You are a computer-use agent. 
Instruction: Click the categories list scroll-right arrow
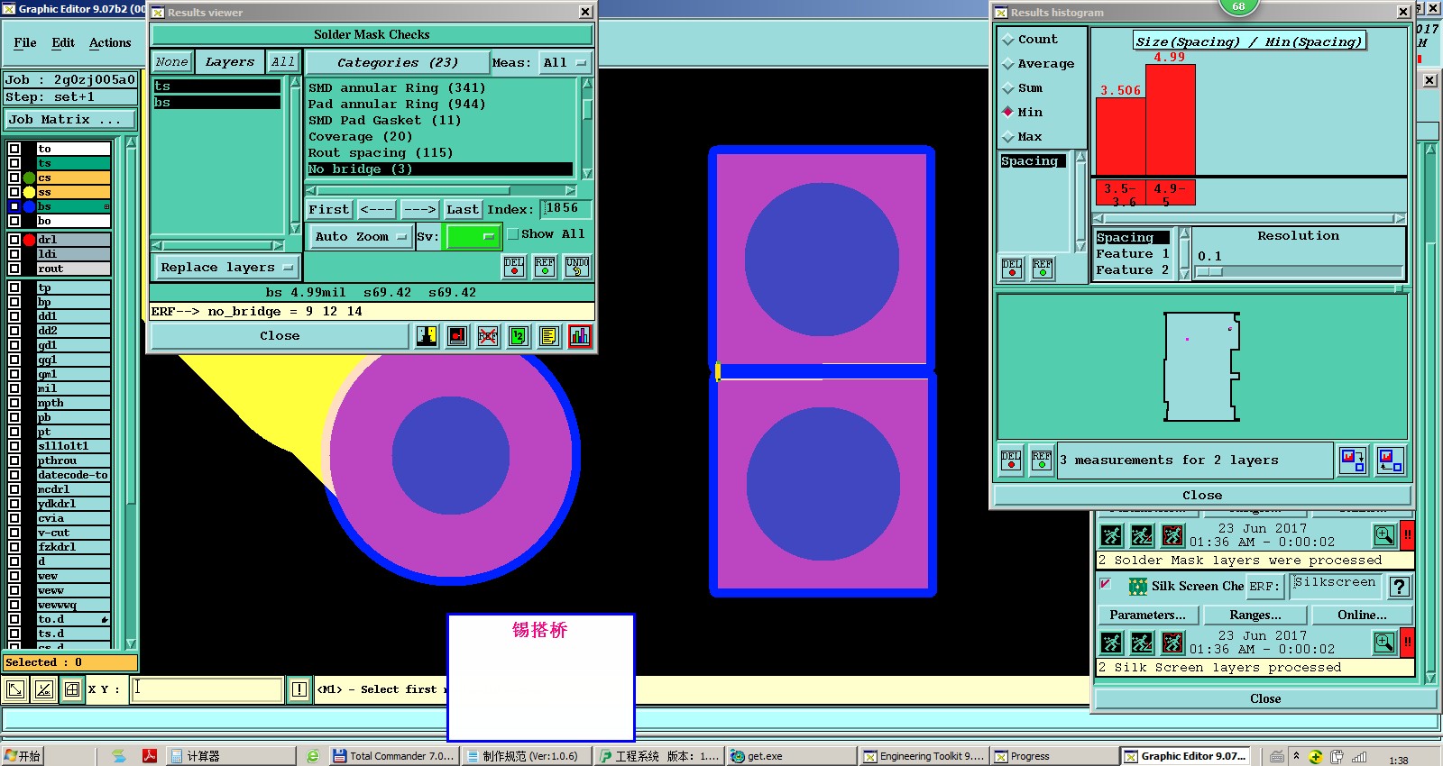click(570, 190)
